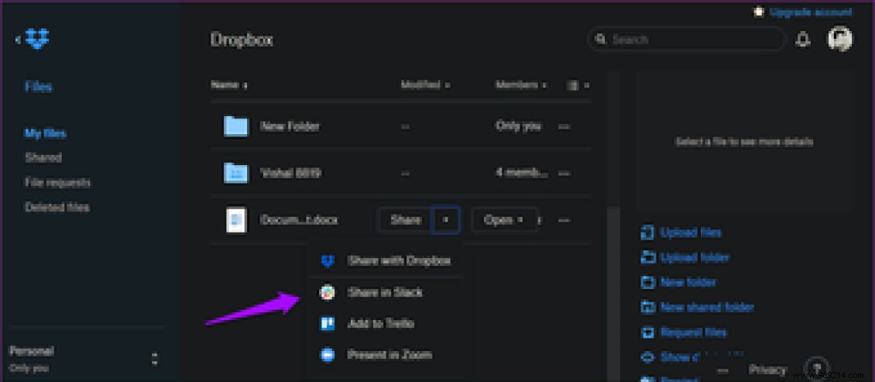875x382 pixels.
Task: Click the Dropbox logo in the sidebar
Action: tap(37, 39)
